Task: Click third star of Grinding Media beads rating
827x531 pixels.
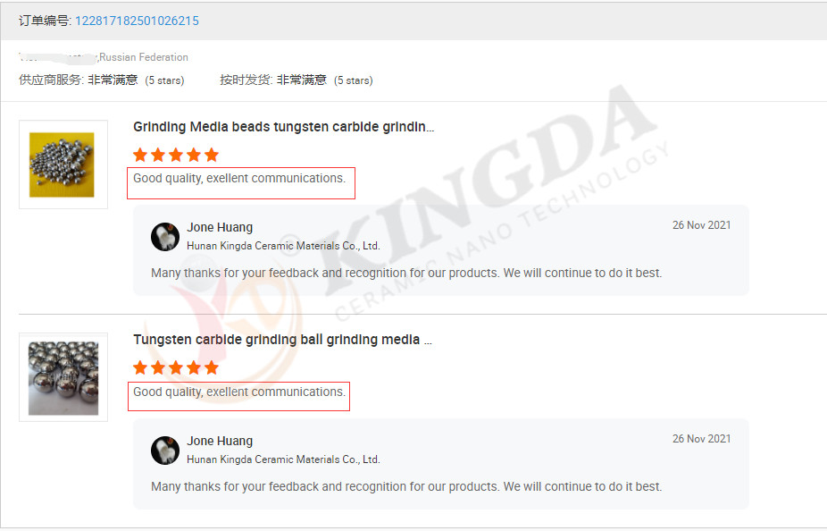Action: click(176, 155)
